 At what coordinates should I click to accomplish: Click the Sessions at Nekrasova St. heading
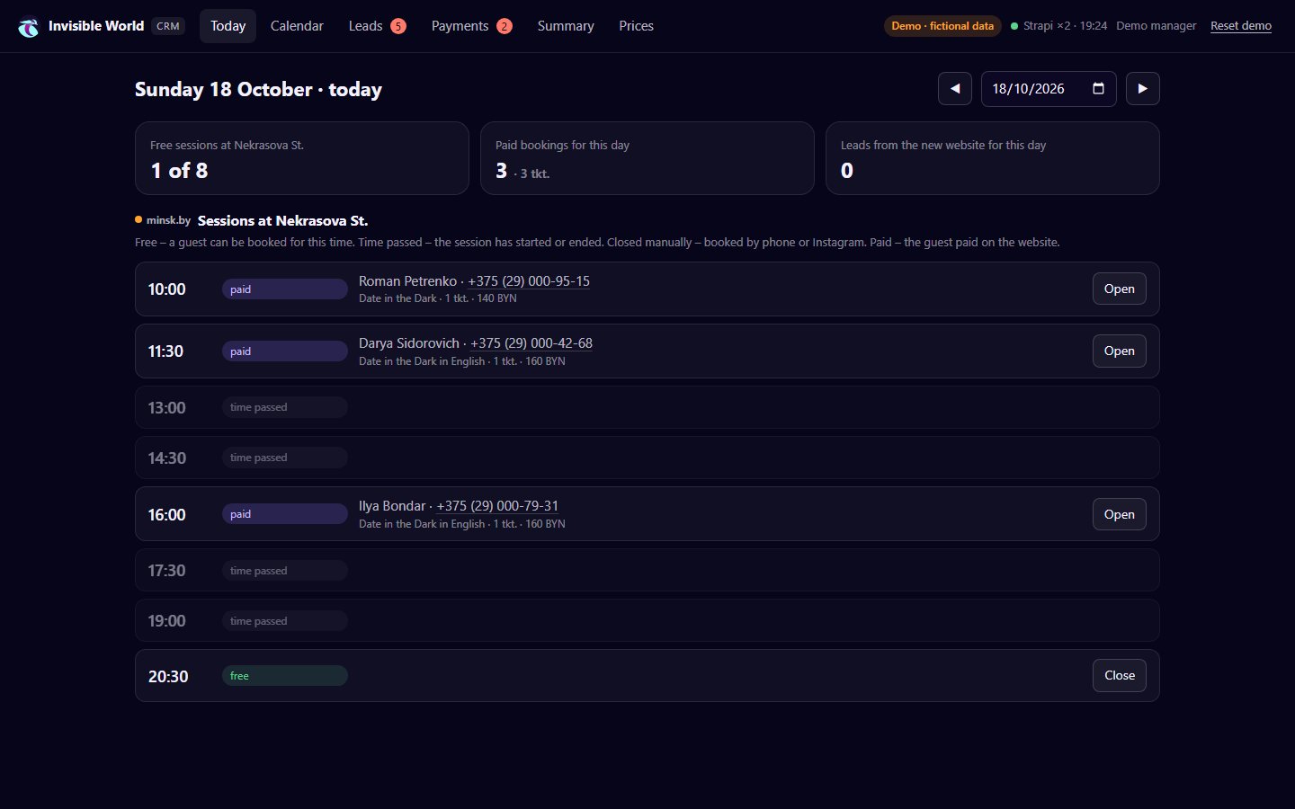coord(282,220)
